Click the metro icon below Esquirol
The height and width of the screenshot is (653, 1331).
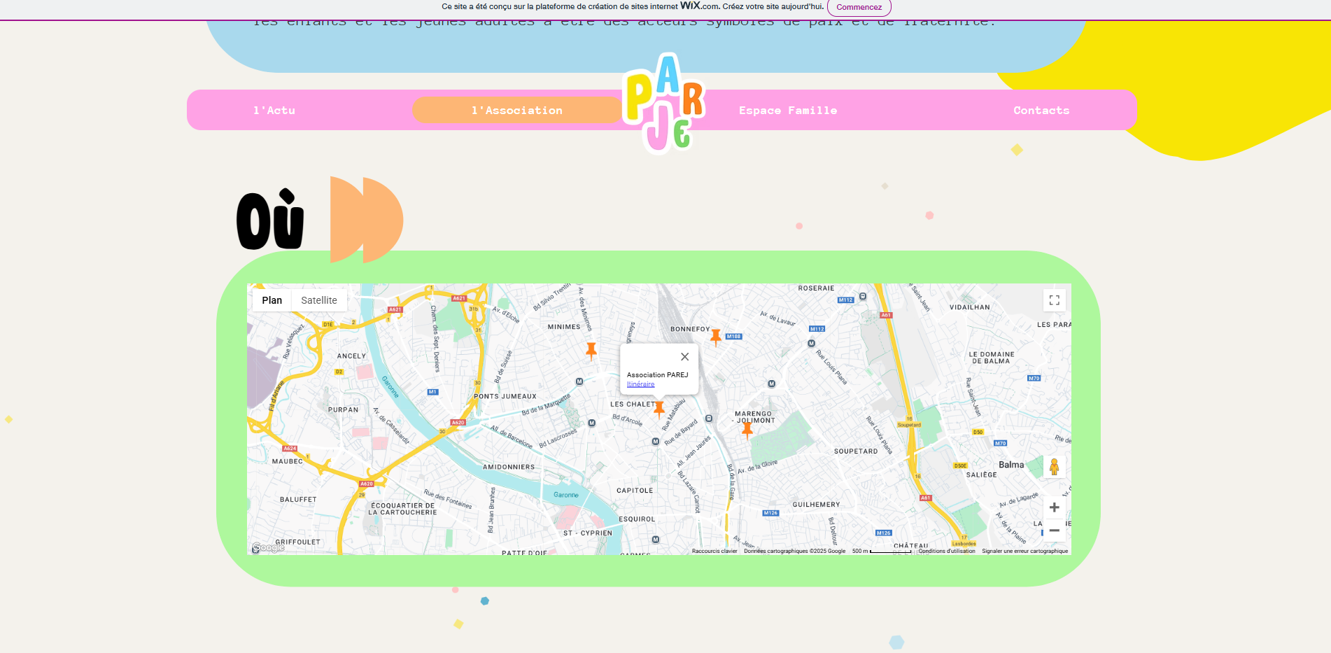point(656,540)
